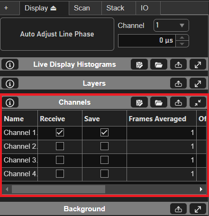The image size is (209, 216).
Task: Load Live Display Histograms settings from folder
Action: coord(159,64)
